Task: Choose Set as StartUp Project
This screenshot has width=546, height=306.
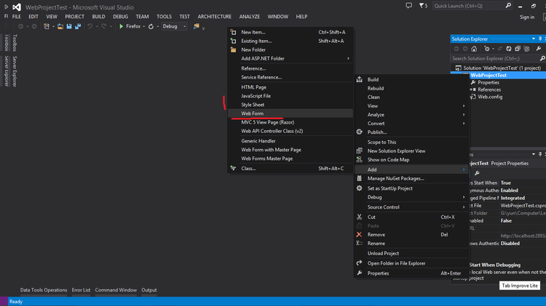Action: click(x=411, y=188)
